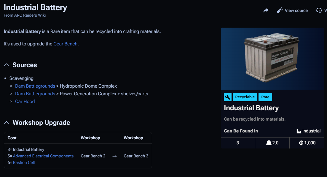The image size is (327, 177).
Task: Click the coin icon beside 1,000
Action: (x=301, y=143)
